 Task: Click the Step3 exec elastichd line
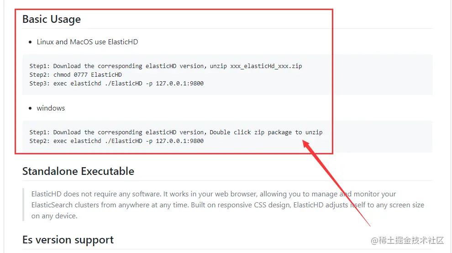(116, 84)
